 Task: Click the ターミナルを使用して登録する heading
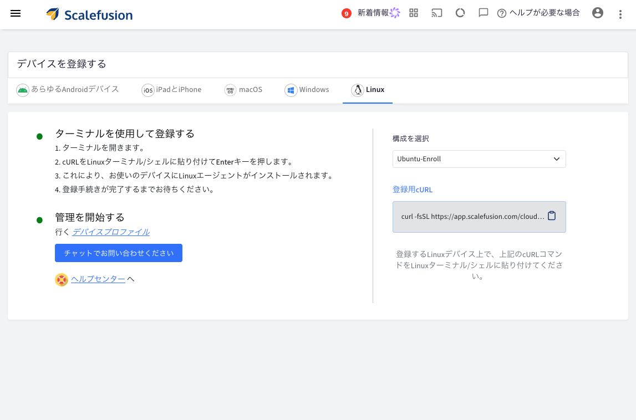(125, 134)
